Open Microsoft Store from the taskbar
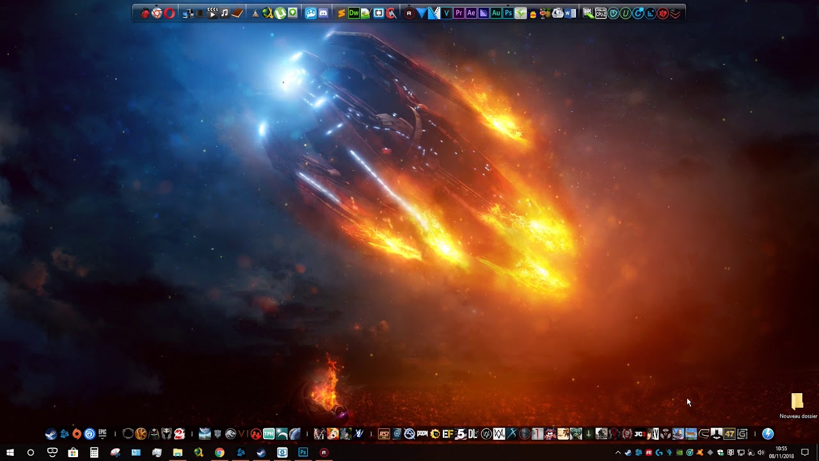Viewport: 819px width, 461px height. point(73,453)
